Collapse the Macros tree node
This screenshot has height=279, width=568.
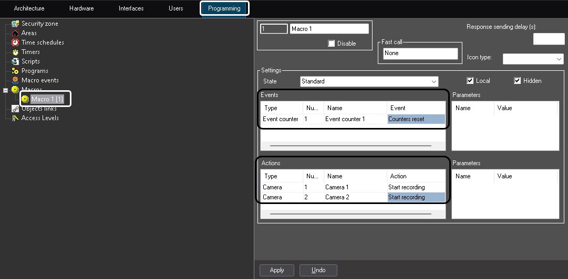5,90
